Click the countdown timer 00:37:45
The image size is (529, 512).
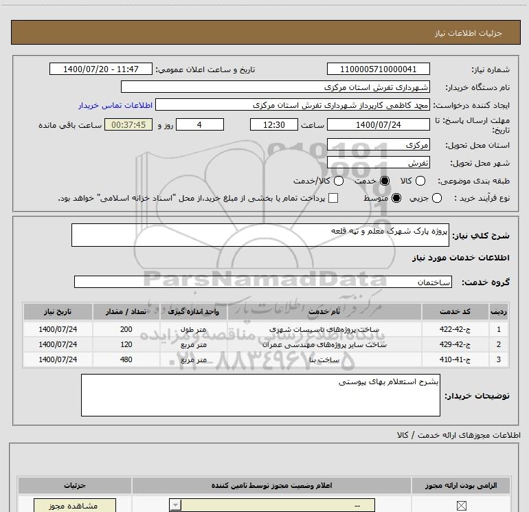[128, 124]
